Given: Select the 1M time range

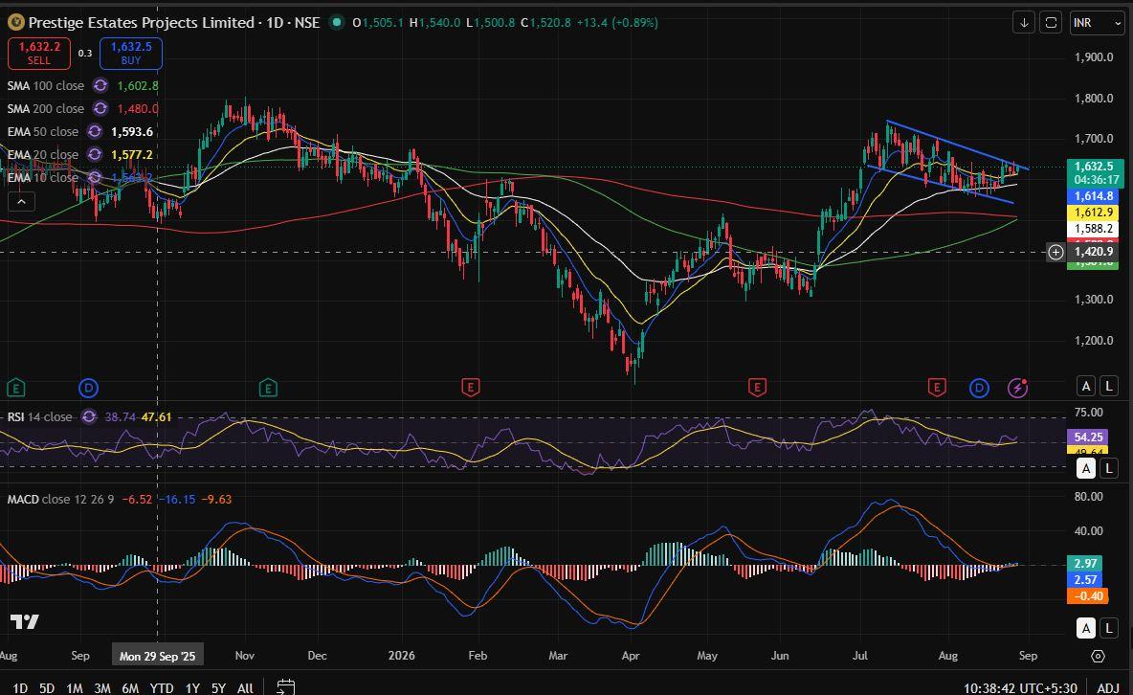Looking at the screenshot, I should coord(75,687).
